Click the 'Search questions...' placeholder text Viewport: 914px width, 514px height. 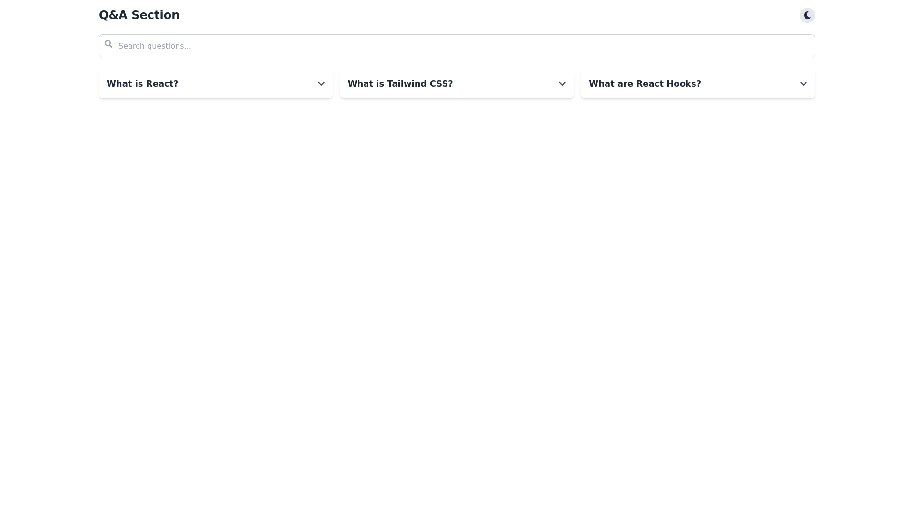(155, 46)
